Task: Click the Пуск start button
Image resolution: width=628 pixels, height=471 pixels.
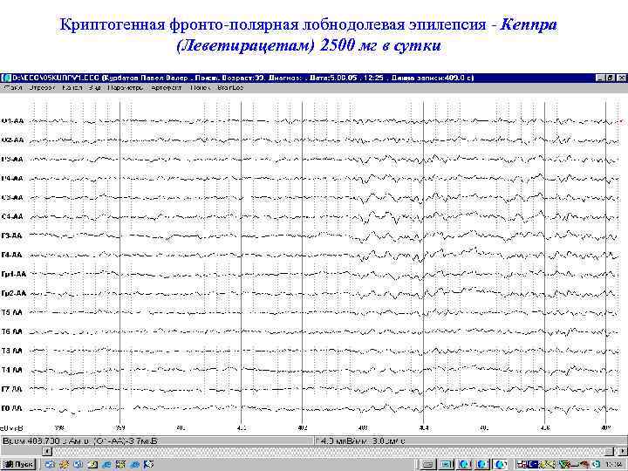Action: tap(18, 464)
